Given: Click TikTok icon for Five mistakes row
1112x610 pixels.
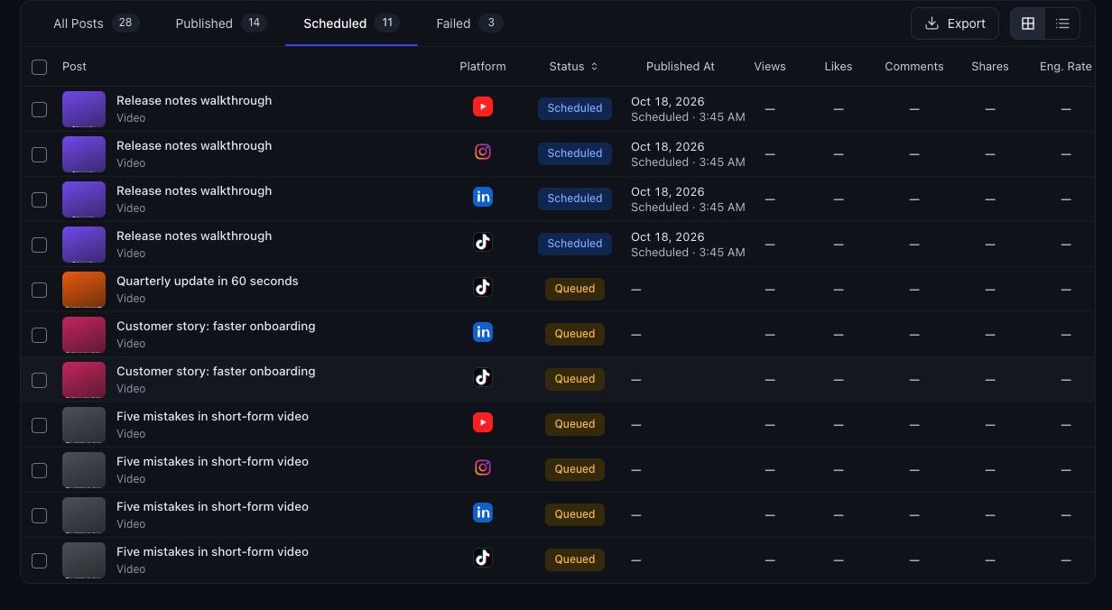Looking at the screenshot, I should (x=483, y=558).
